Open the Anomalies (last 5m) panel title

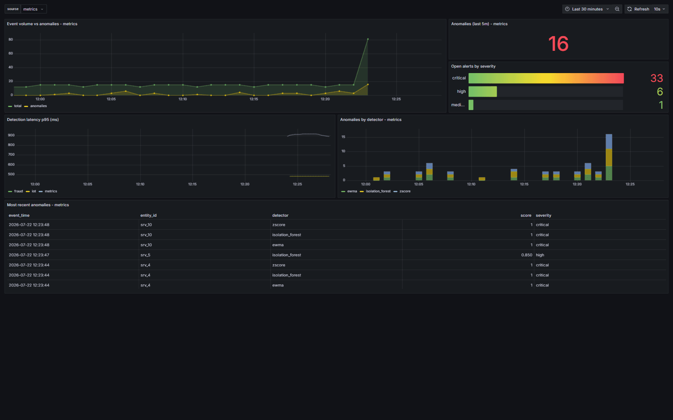coord(479,24)
